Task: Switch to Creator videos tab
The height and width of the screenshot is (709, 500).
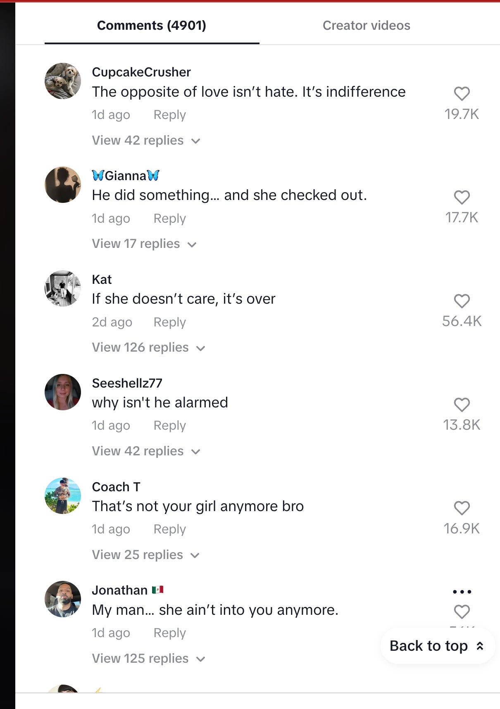Action: pos(366,26)
